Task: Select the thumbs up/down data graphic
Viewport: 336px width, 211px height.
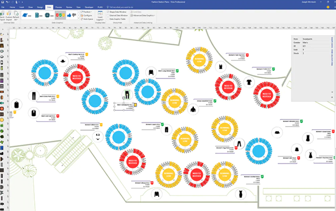Action: [71, 15]
